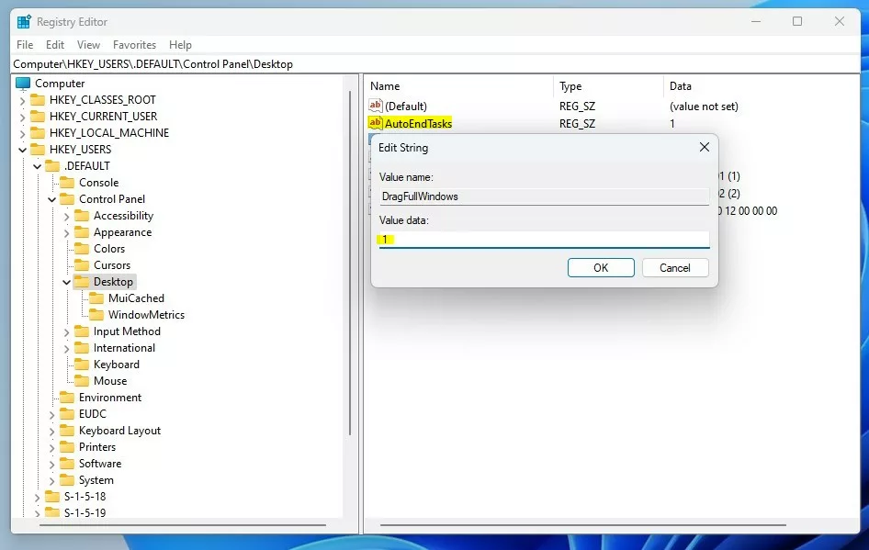Expand the HKEY_CLASSES_ROOT hive

22,101
